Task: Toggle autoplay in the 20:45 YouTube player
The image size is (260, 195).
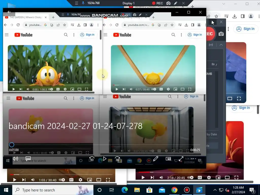Action: [190, 177]
